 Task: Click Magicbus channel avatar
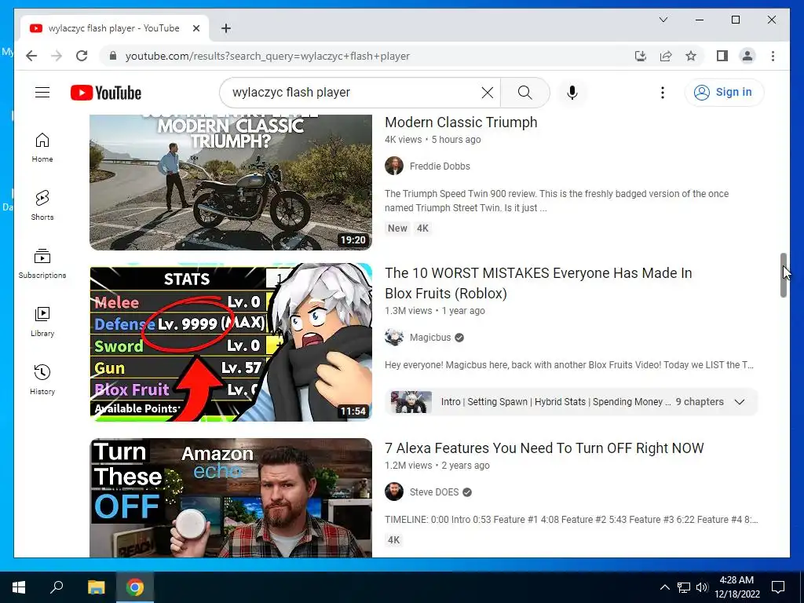(x=394, y=338)
